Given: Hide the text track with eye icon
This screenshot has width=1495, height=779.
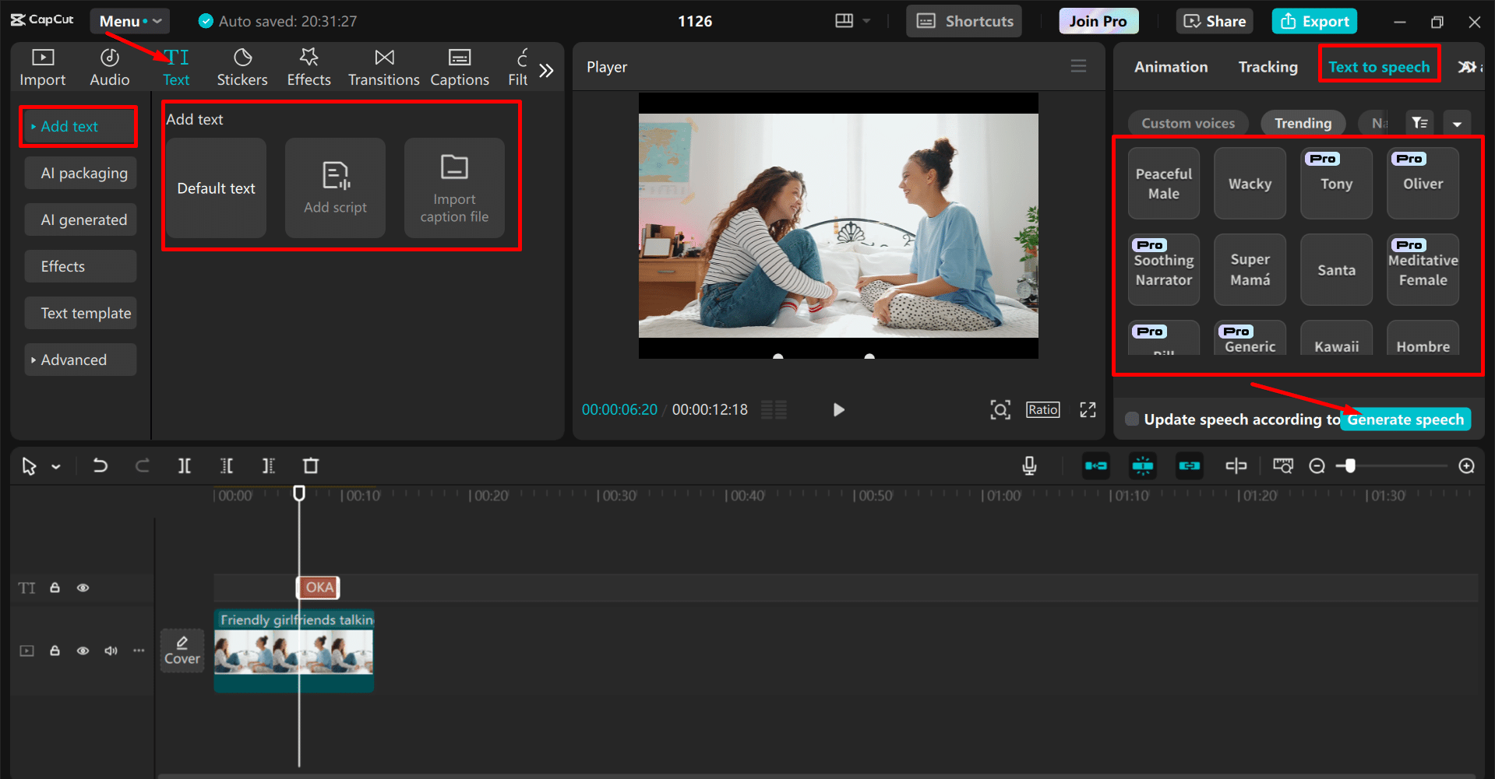Looking at the screenshot, I should point(83,588).
